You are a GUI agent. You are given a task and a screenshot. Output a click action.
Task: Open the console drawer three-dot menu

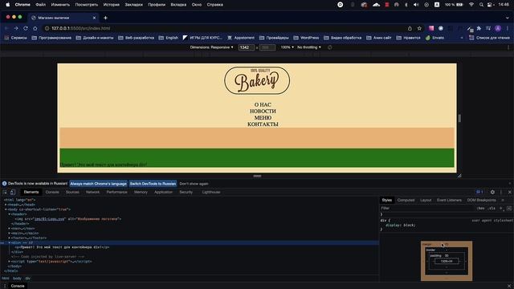coord(5,286)
